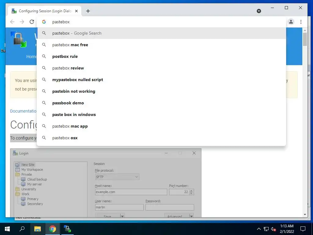Open the Windows notification center

click(303, 229)
